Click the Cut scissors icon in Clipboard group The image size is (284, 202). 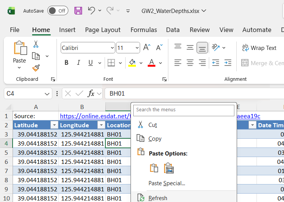pos(36,44)
